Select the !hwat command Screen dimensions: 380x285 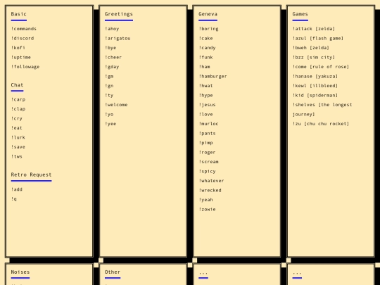coord(205,86)
